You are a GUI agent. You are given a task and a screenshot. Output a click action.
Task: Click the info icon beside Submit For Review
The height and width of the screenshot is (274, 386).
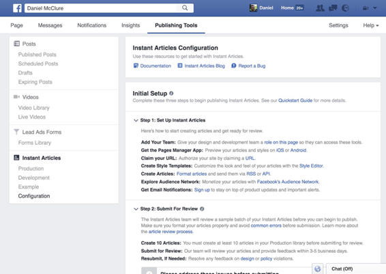[x=202, y=208]
